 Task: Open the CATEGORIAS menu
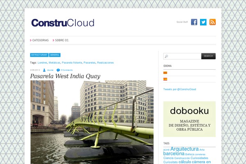point(40,40)
